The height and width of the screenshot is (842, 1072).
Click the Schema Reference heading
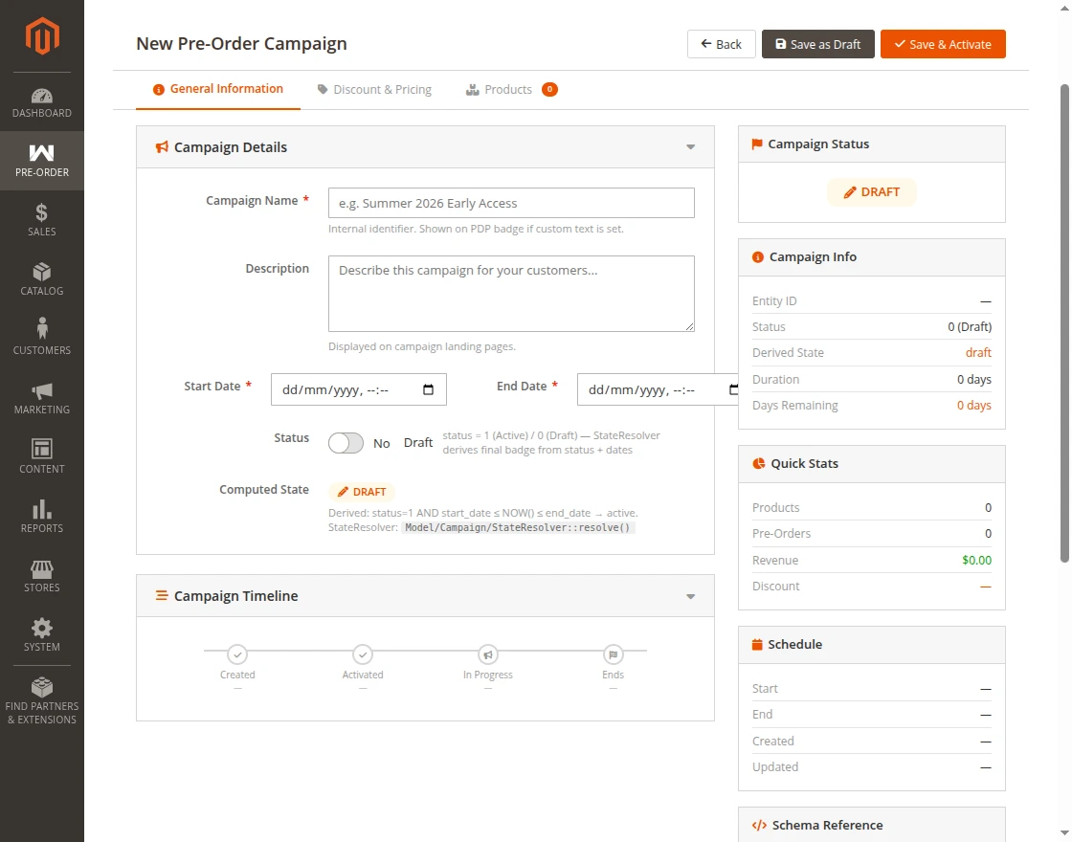827,825
